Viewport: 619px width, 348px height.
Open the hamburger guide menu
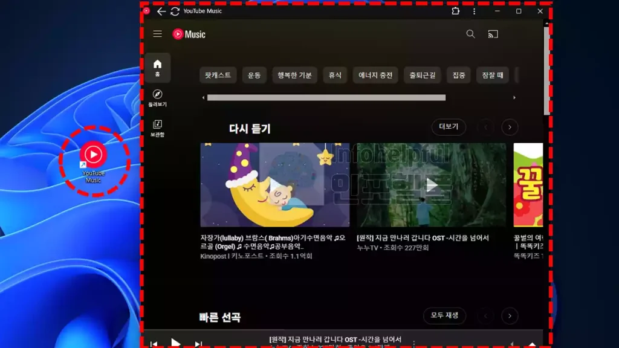tap(158, 34)
